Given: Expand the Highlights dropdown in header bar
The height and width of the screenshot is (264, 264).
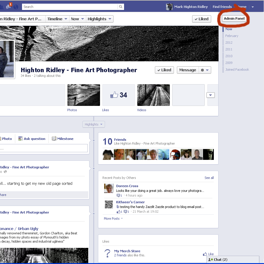Looking at the screenshot, I should click(x=99, y=19).
